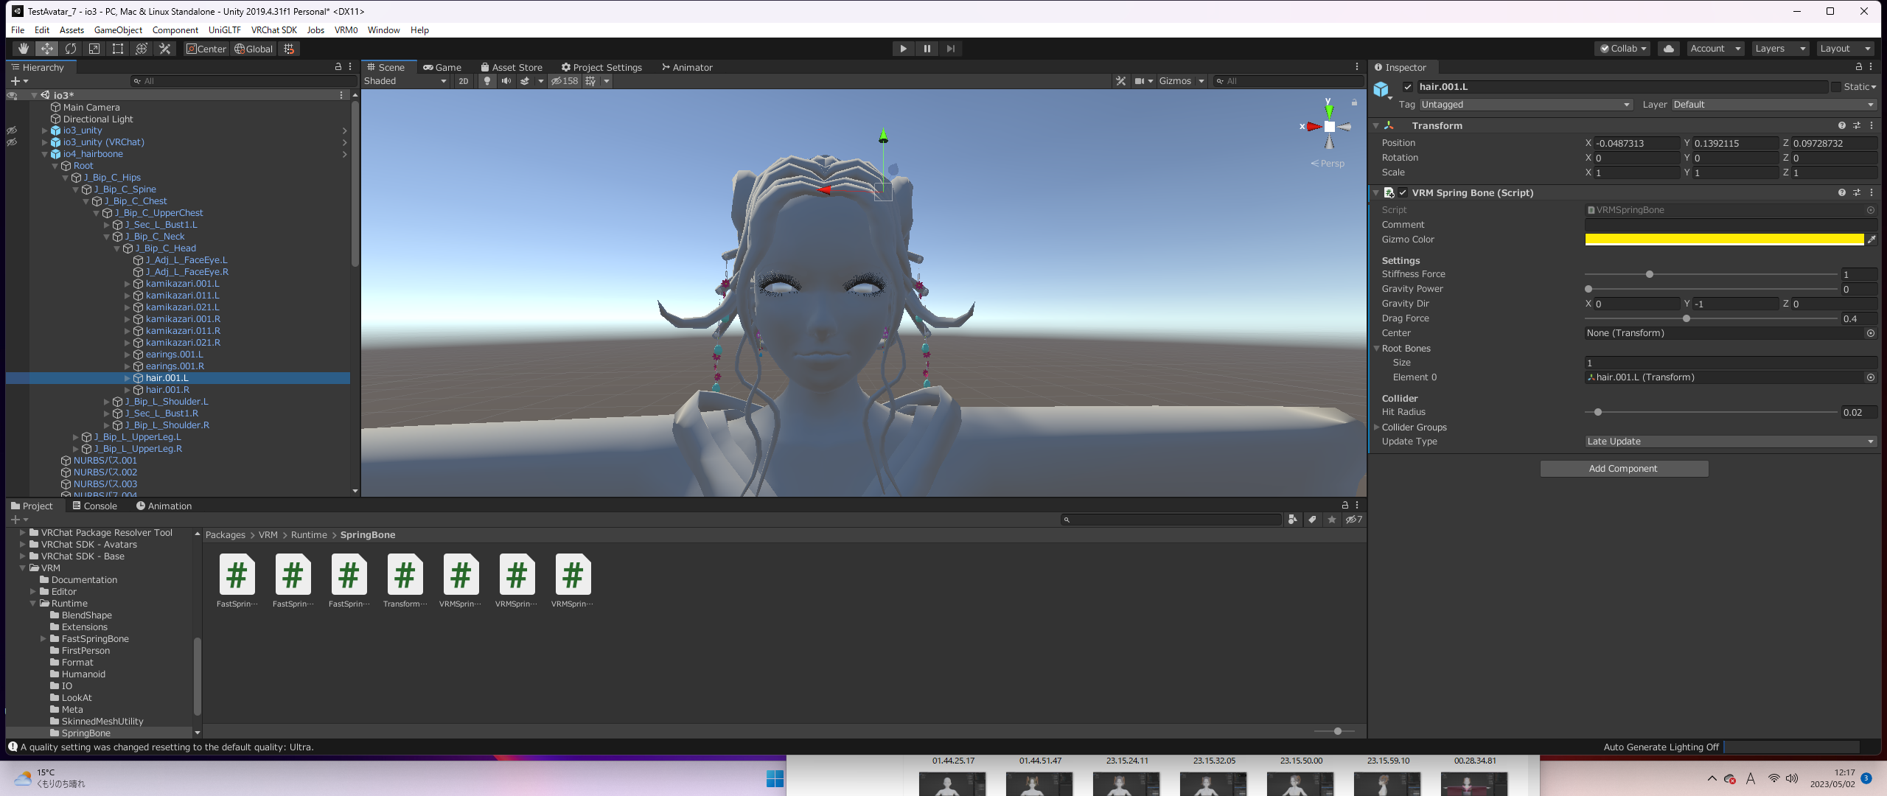Select the Hand (pan) tool
The width and height of the screenshot is (1887, 796).
[23, 48]
